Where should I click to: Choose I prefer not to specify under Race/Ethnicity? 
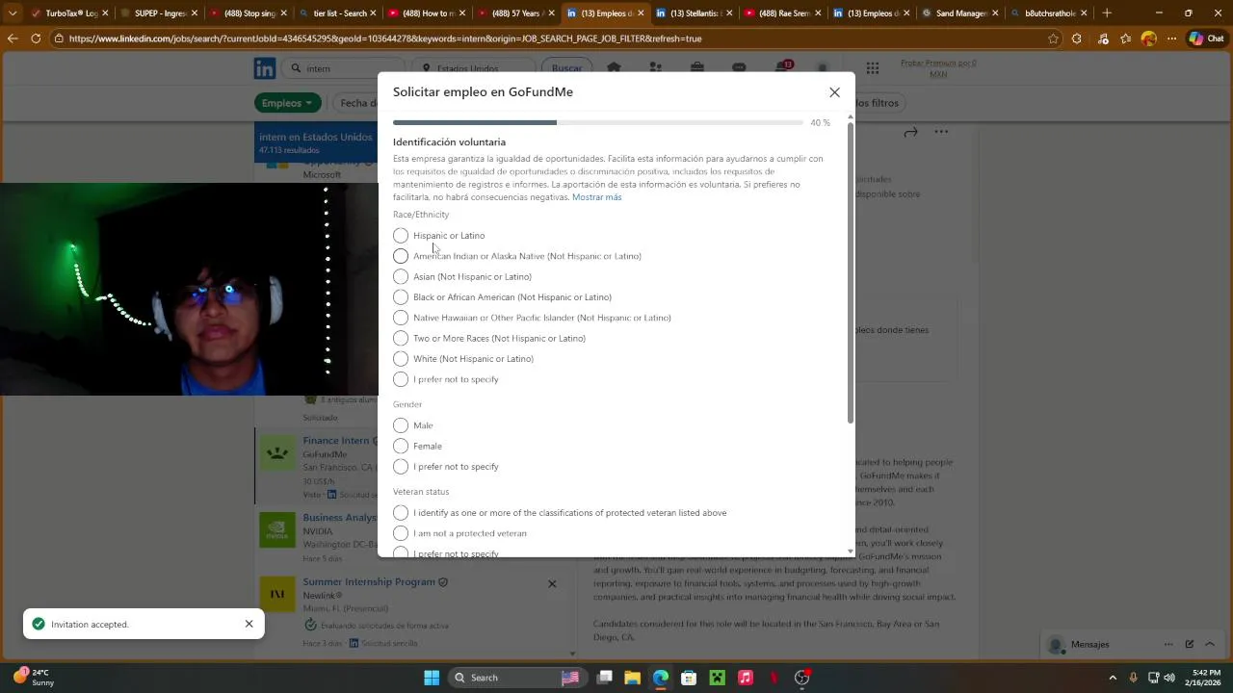click(401, 379)
